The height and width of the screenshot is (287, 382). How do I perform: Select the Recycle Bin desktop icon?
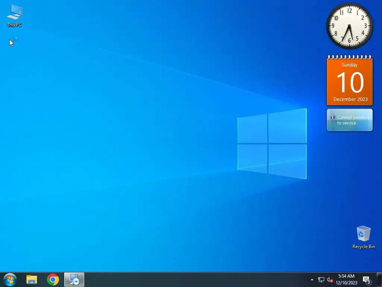click(x=363, y=237)
